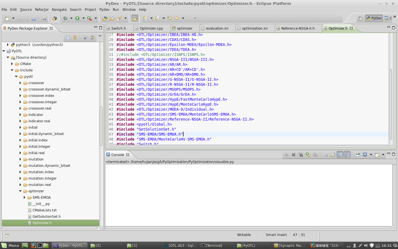The image size is (398, 249).
Task: Select CMakeLists.txt in the tree
Action: (44, 210)
